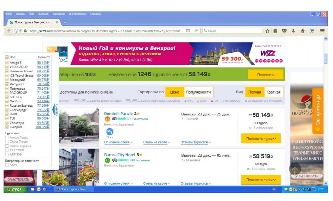The height and width of the screenshot is (201, 333).
Task: Toggle reader view icon in address bar
Action: point(188,31)
